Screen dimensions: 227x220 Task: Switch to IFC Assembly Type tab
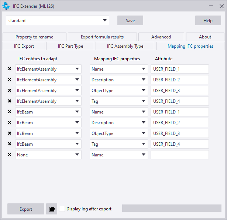pos(125,46)
